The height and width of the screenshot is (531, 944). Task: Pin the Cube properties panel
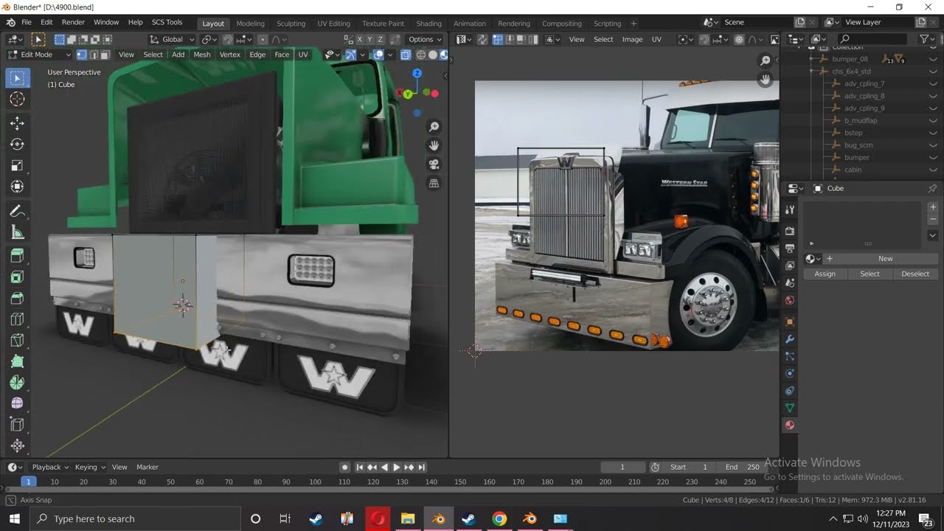[932, 189]
